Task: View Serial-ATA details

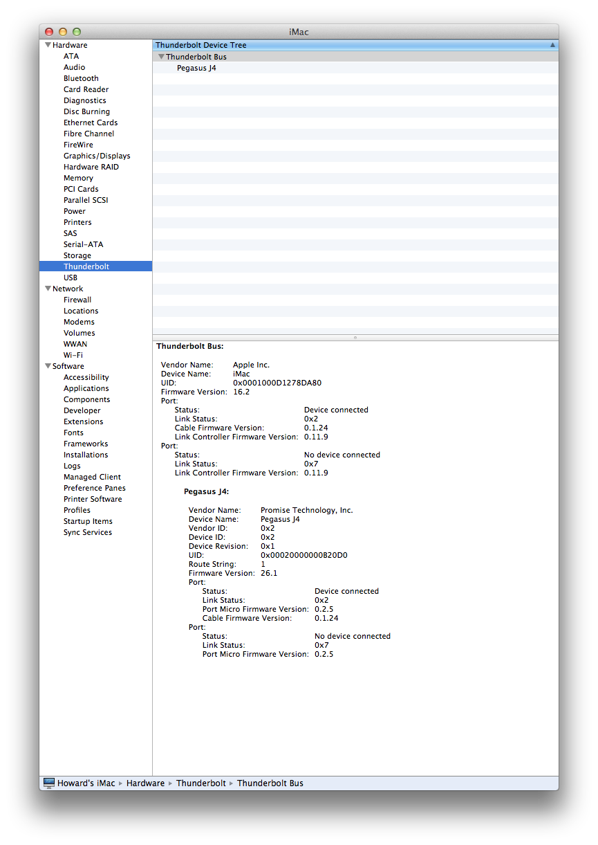Action: click(83, 244)
